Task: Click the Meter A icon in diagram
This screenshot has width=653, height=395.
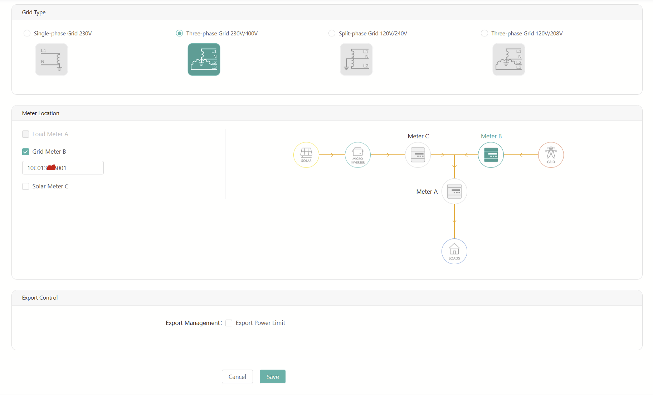Action: point(454,191)
